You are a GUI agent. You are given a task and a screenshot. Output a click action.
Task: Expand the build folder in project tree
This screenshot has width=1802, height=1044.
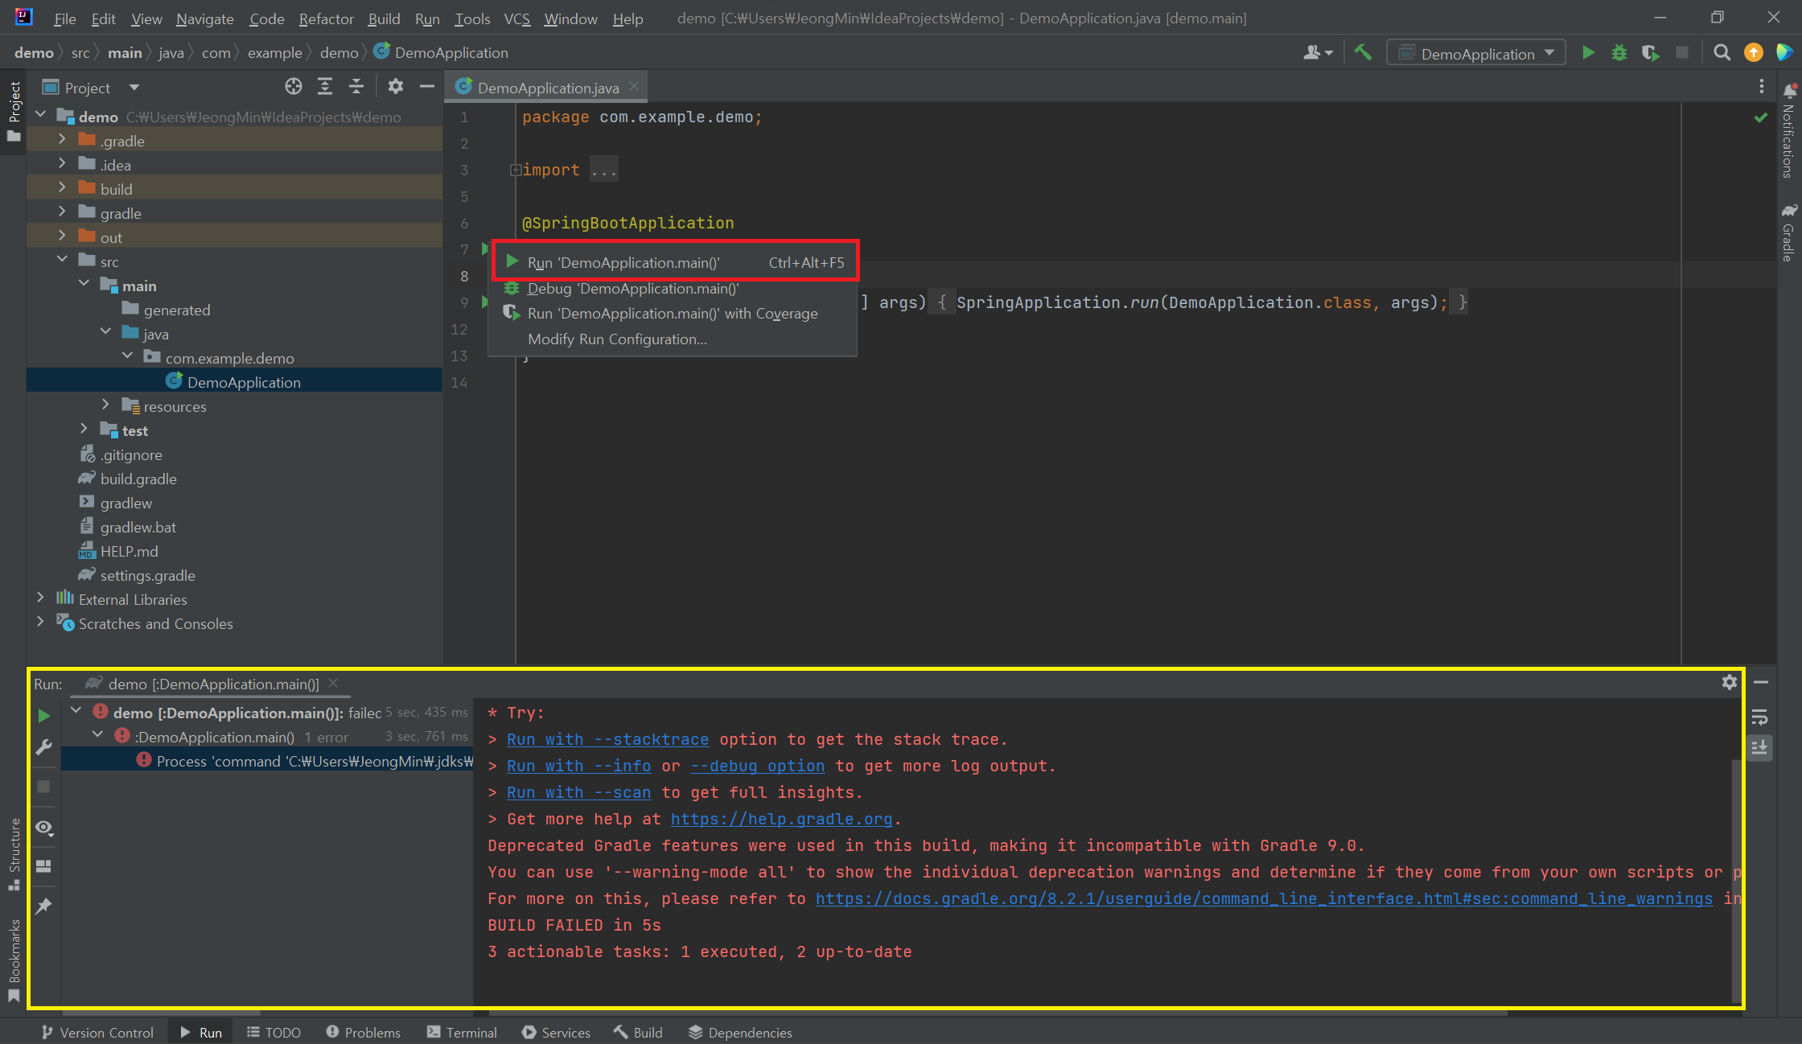point(62,188)
